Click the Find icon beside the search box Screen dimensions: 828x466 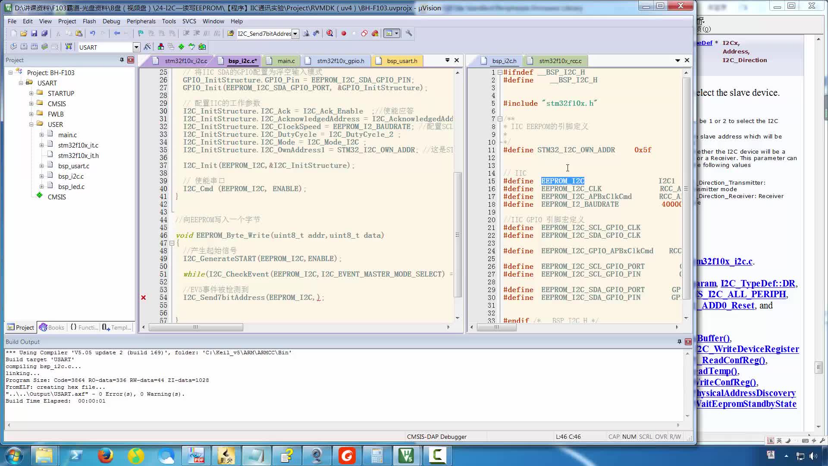pos(306,33)
